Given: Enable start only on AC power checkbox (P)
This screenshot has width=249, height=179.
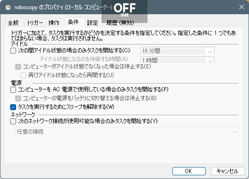Looking at the screenshot, I should tap(13, 90).
